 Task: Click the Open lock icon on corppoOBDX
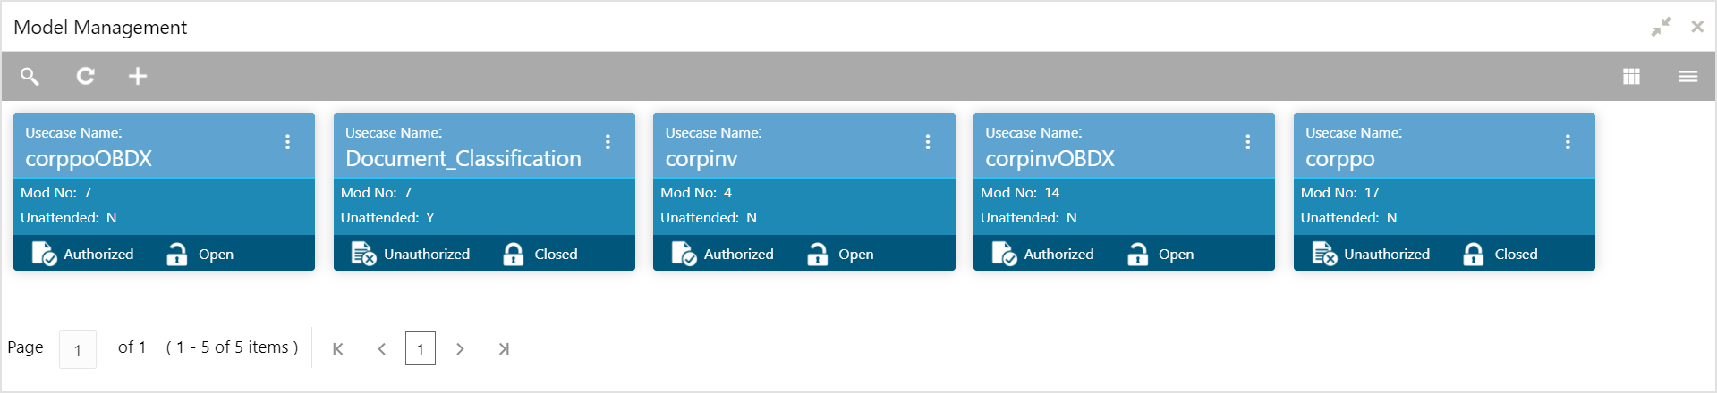click(x=177, y=254)
